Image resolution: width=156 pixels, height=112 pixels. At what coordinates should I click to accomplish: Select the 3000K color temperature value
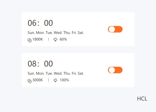click(x=37, y=80)
